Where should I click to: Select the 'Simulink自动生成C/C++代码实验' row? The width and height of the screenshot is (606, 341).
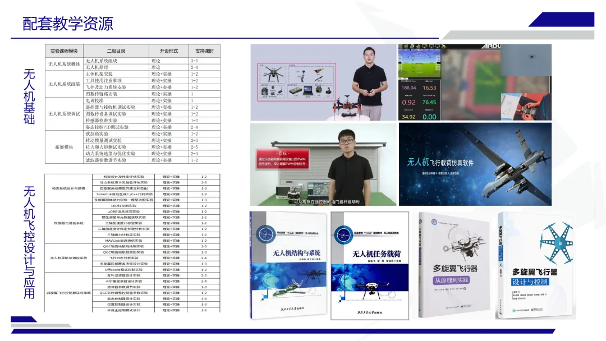tap(132, 194)
